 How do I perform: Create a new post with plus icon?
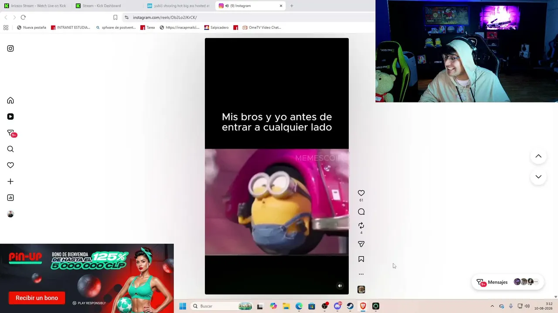coord(10,181)
